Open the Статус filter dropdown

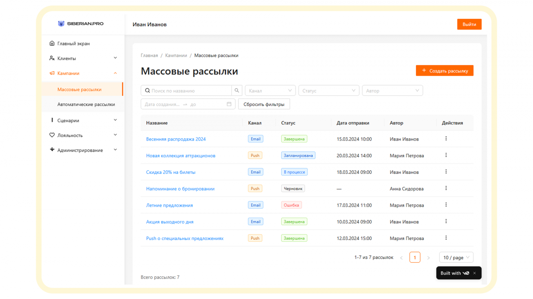[328, 91]
